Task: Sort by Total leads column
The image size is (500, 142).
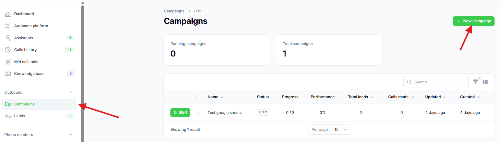Action: [x=361, y=97]
